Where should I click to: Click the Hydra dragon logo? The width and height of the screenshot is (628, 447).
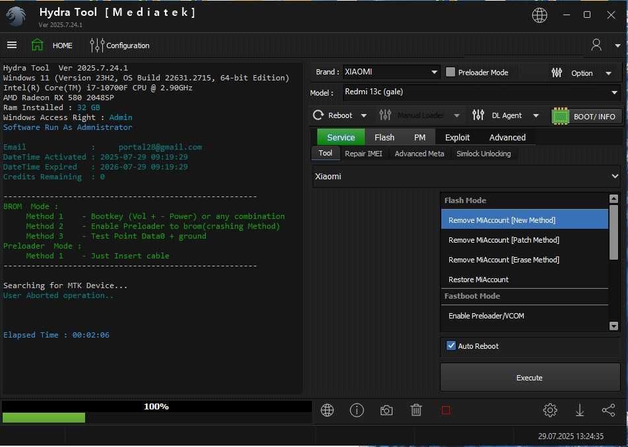pos(16,16)
